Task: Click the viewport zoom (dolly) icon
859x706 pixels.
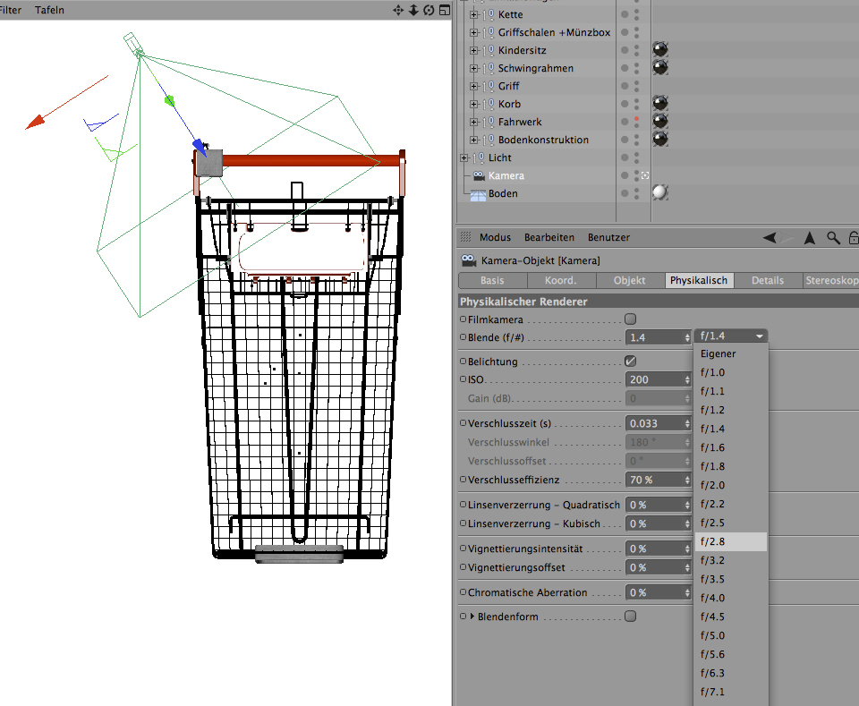Action: (413, 10)
